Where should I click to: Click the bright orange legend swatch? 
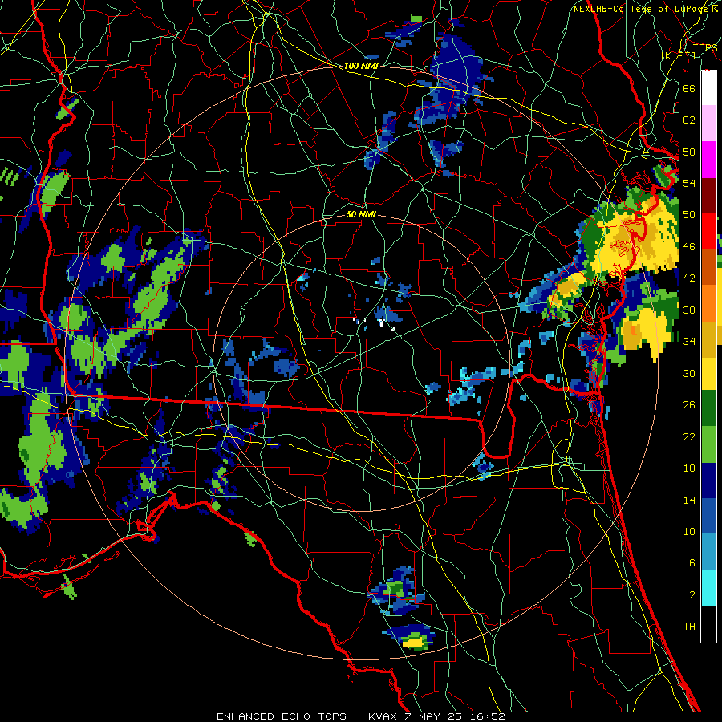[708, 303]
